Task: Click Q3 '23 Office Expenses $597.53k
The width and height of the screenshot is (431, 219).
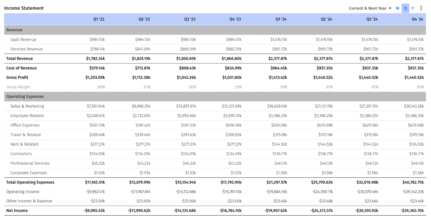Action: click(x=188, y=125)
